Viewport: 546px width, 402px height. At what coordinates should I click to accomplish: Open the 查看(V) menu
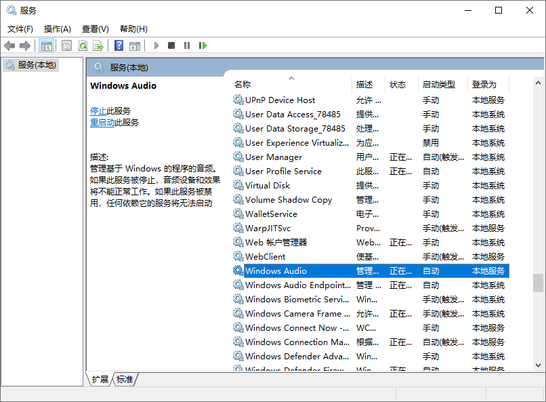pos(95,29)
